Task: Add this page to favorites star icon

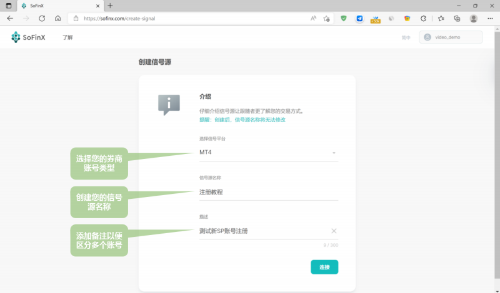Action: [x=326, y=19]
